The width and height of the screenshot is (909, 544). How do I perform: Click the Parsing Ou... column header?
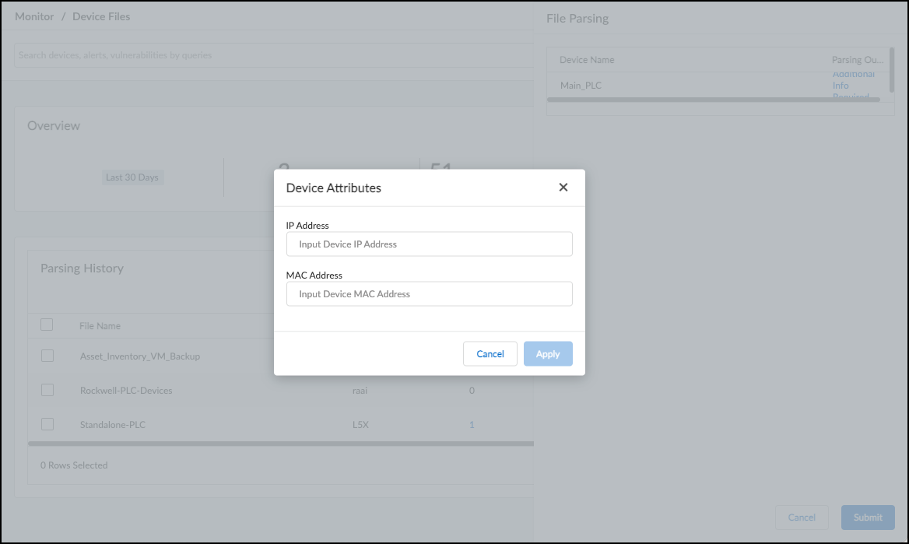click(x=858, y=60)
